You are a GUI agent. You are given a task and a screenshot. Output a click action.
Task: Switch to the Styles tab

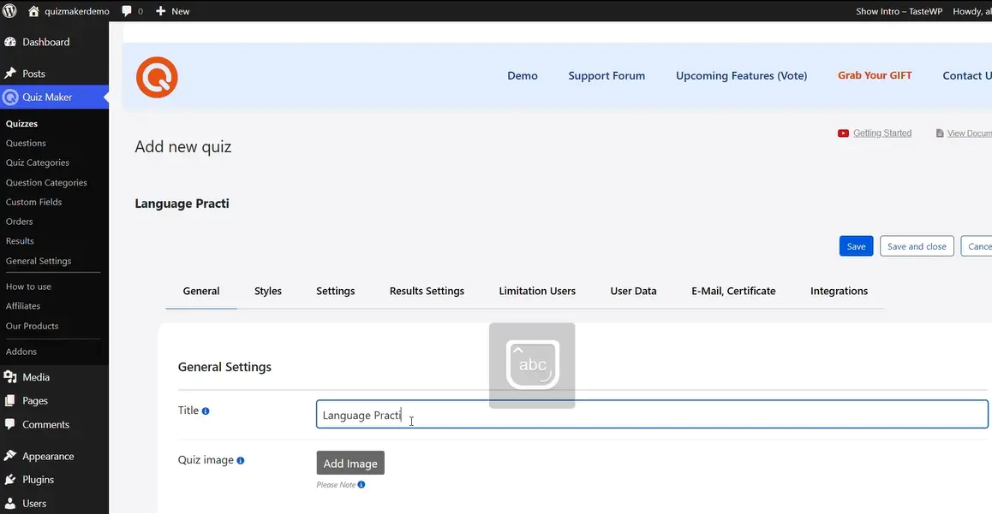(268, 291)
